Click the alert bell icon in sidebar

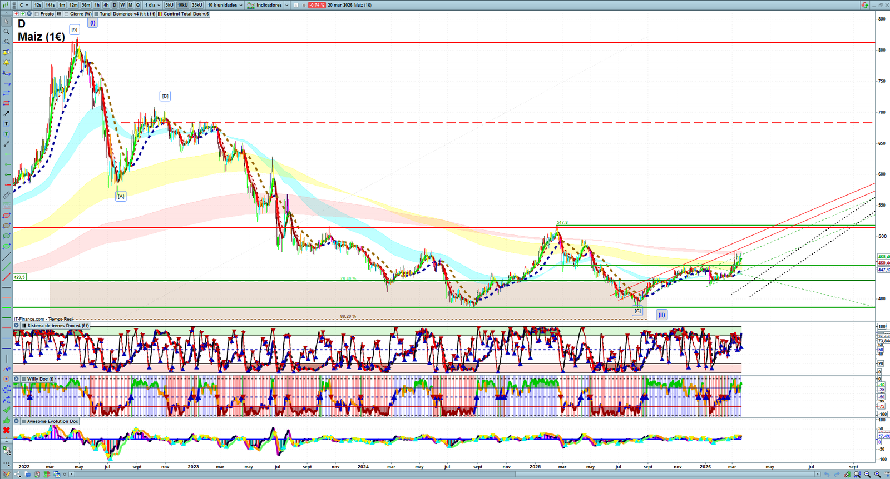pyautogui.click(x=6, y=62)
